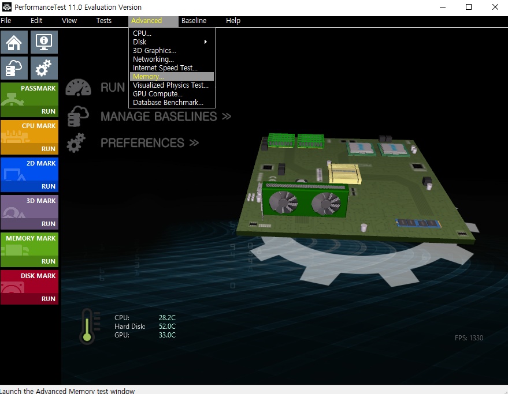The height and width of the screenshot is (394, 508).
Task: Open the Help menu
Action: [x=233, y=21]
